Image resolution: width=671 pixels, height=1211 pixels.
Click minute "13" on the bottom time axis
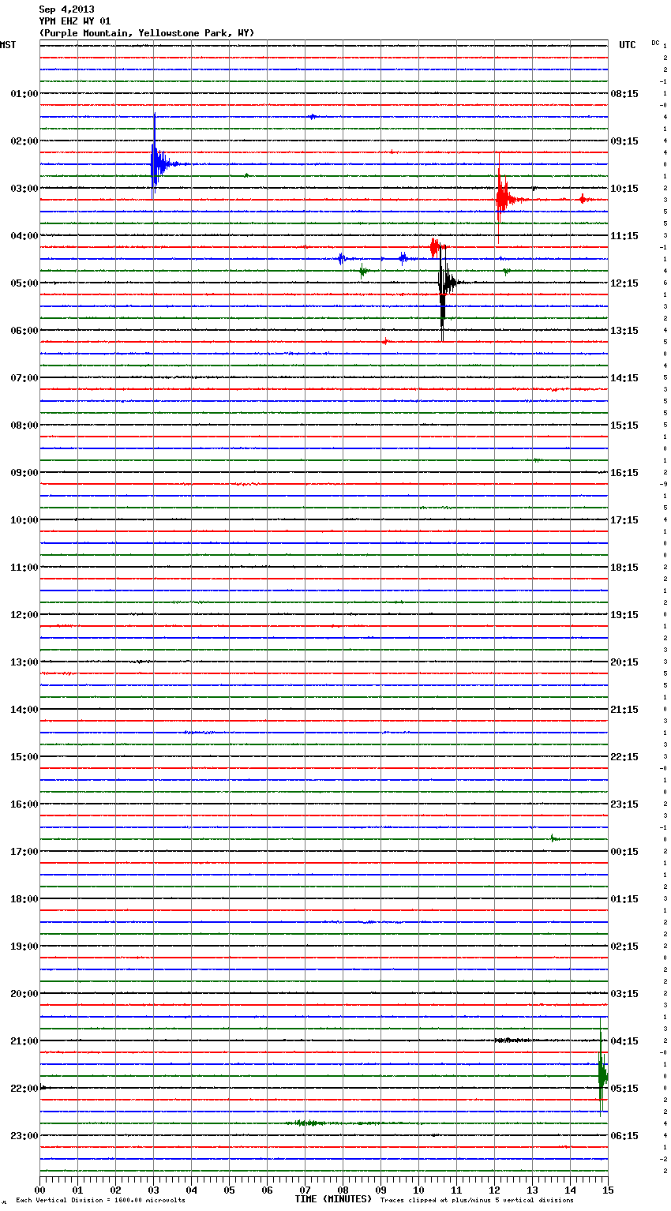532,1190
